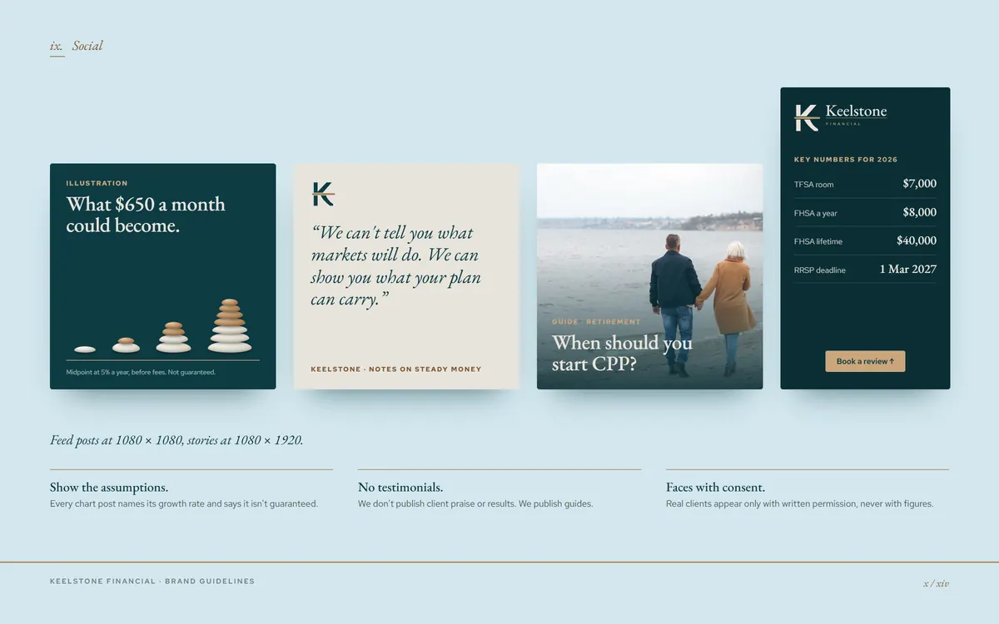Click the Keelstone K logo on the quote card
The width and height of the screenshot is (999, 624).
tap(323, 194)
